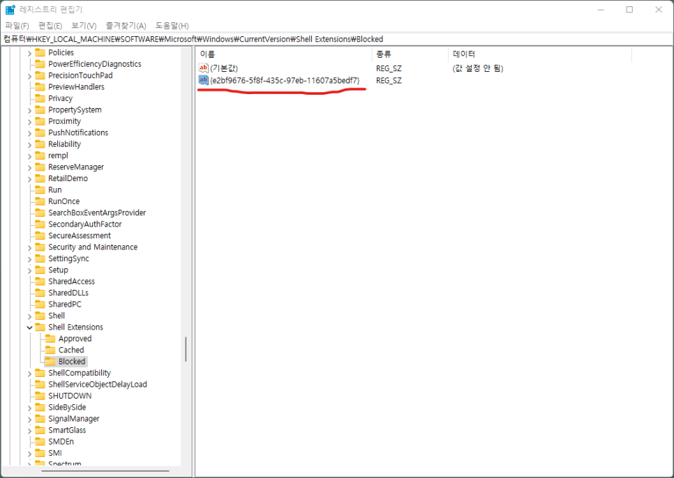
Task: Expand the SmartGlass key
Action: (x=30, y=431)
